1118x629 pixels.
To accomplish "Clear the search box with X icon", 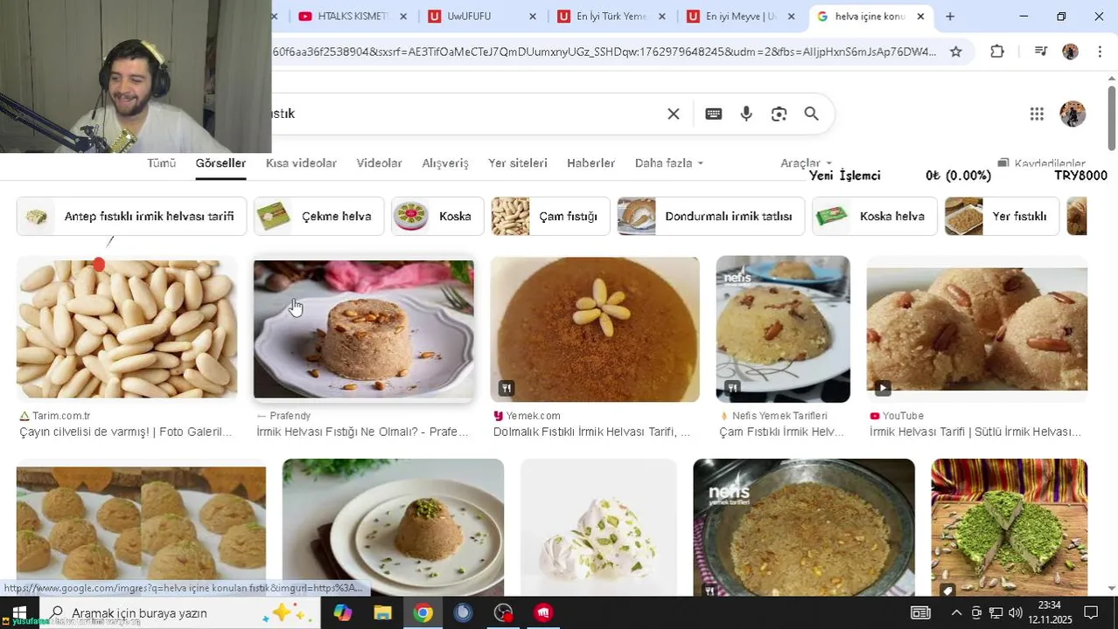I will pos(674,114).
